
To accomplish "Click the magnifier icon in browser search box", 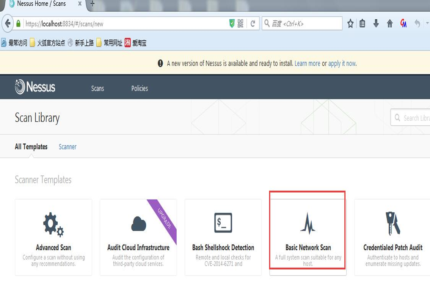I will 267,23.
